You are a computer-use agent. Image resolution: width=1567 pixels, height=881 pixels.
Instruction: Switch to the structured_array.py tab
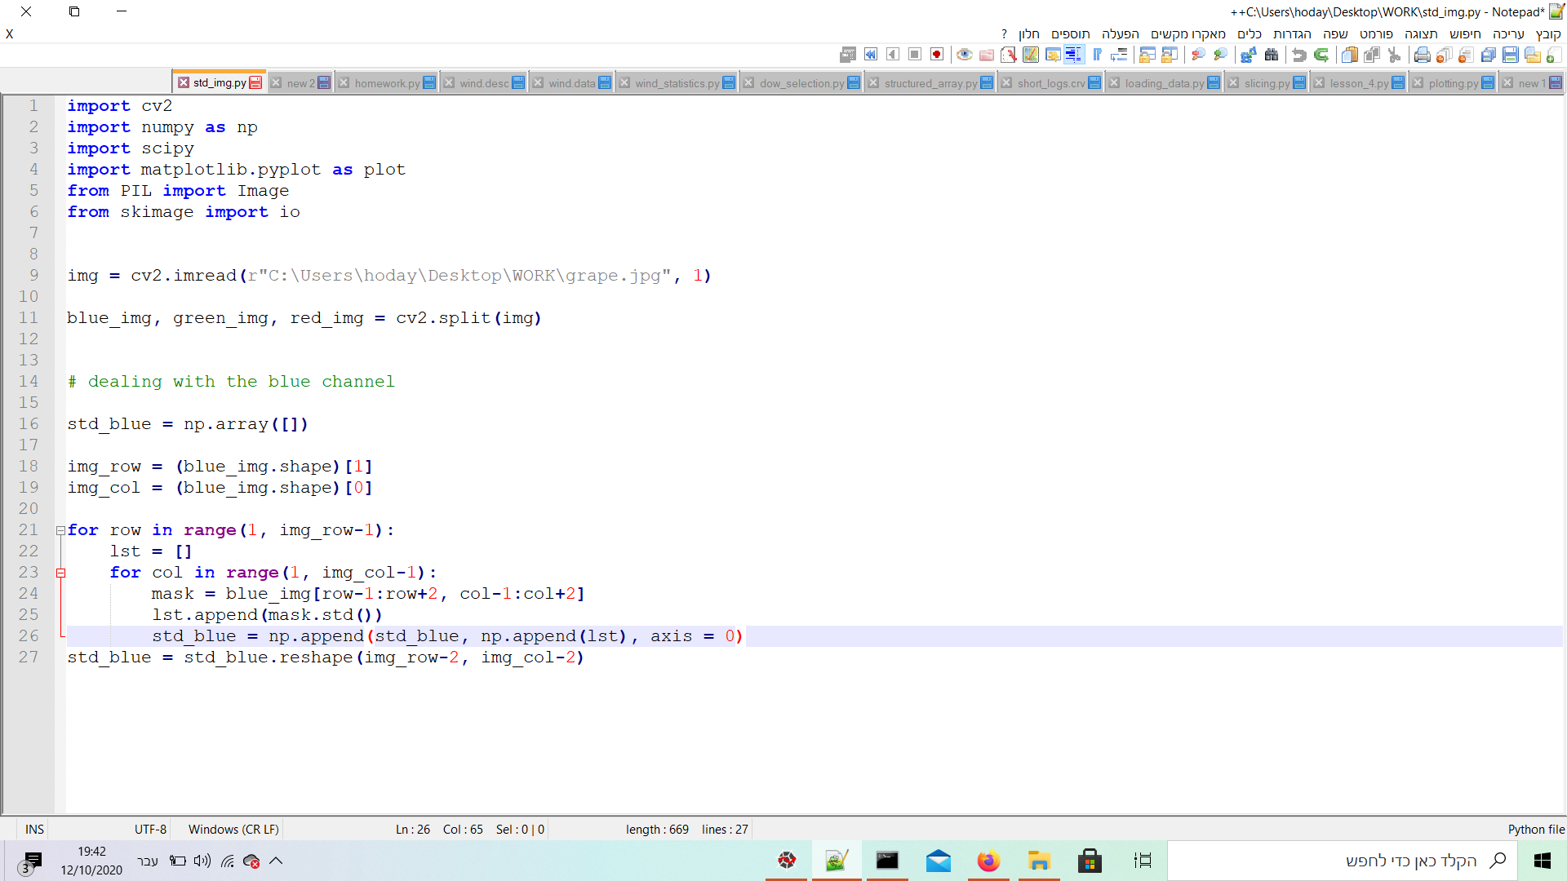pyautogui.click(x=930, y=83)
